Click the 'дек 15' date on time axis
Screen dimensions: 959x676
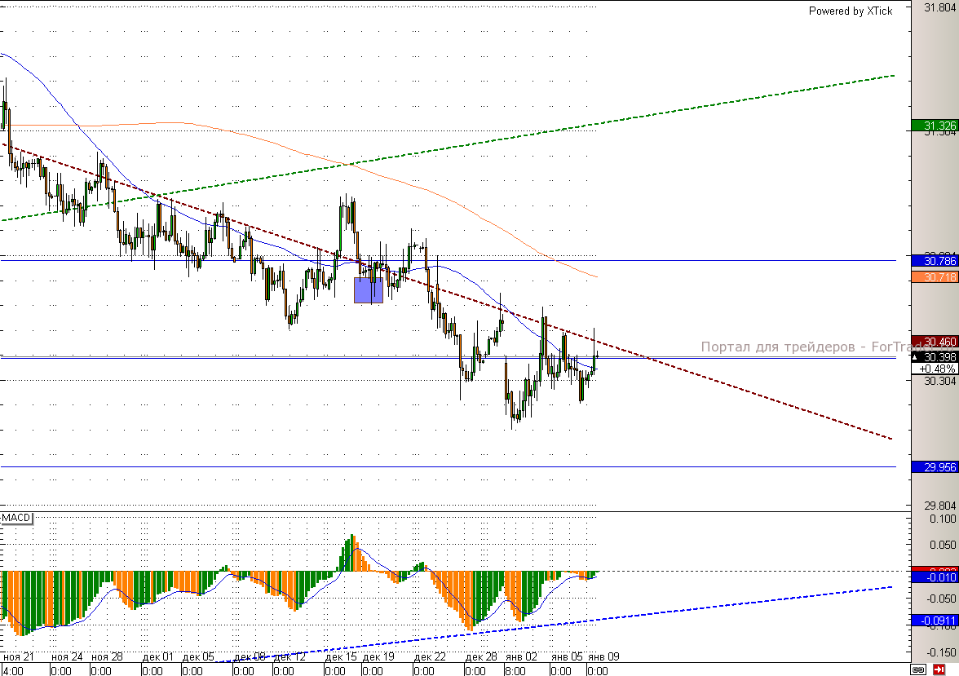coord(341,656)
